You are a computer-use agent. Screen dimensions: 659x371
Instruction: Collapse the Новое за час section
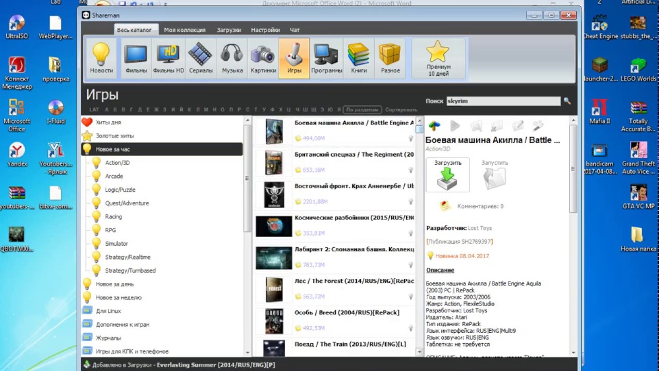click(162, 149)
